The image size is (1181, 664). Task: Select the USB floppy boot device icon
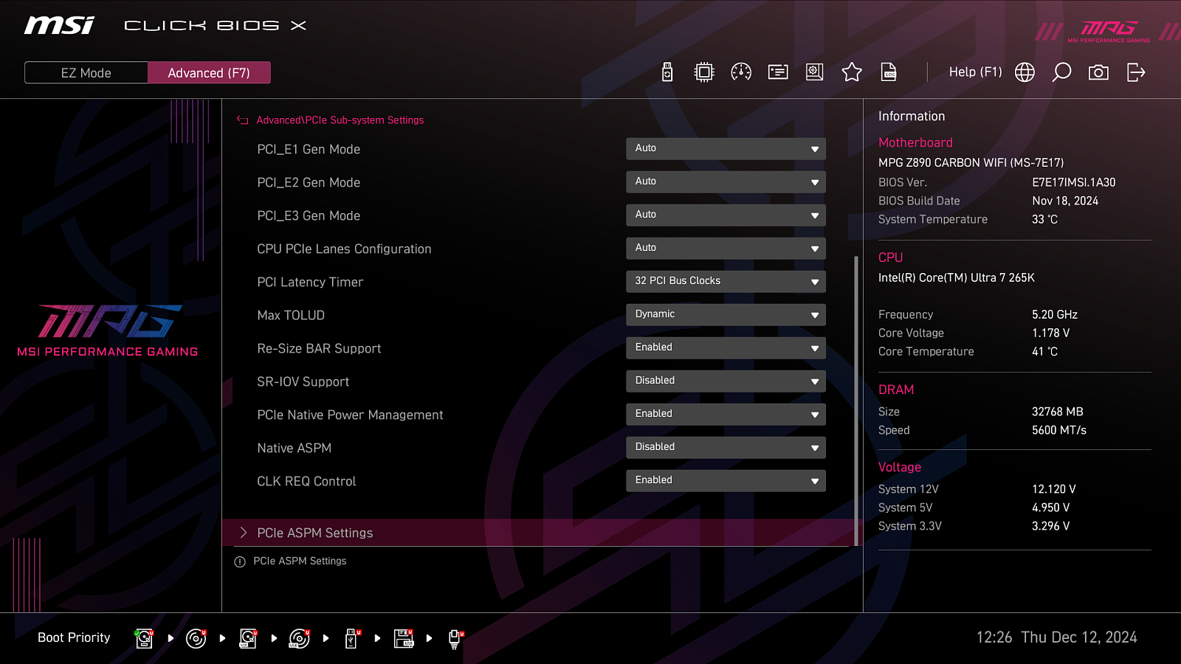coord(404,638)
